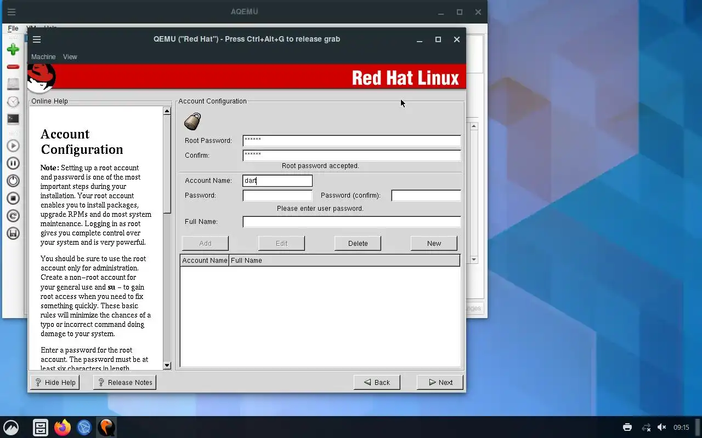
Task: Click the Full Name input field
Action: [x=352, y=222]
